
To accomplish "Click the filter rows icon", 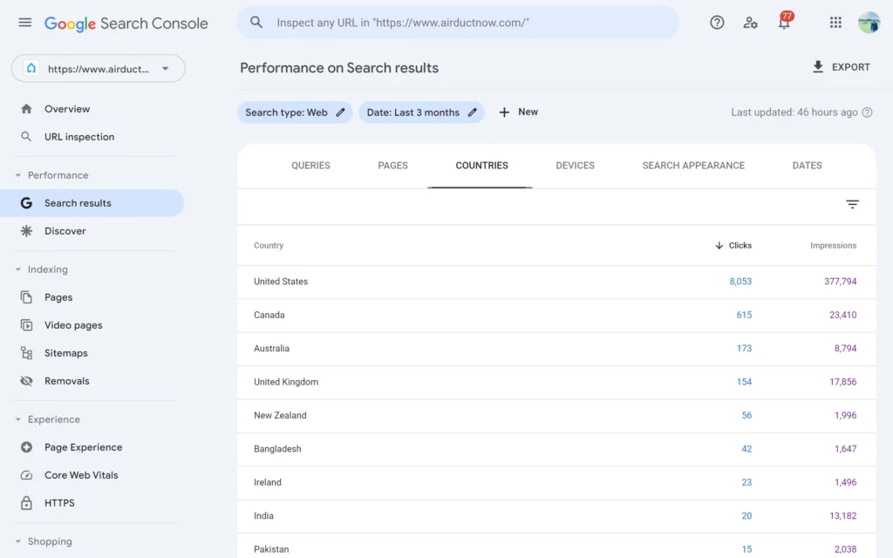I will (852, 204).
